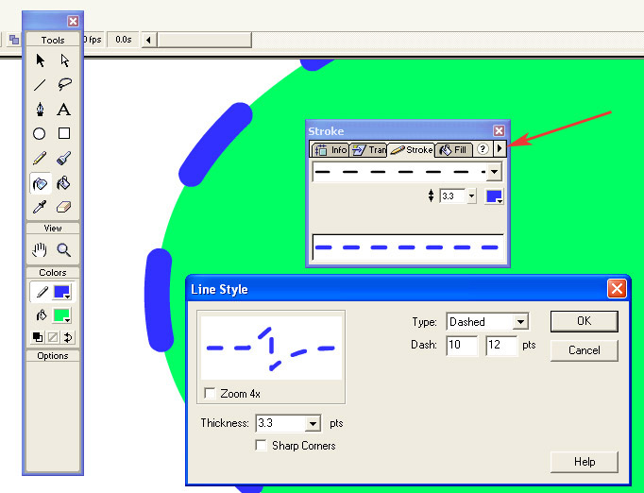Viewport: 644px width, 493px height.
Task: Click the stroke height field showing 3.3
Action: click(452, 196)
